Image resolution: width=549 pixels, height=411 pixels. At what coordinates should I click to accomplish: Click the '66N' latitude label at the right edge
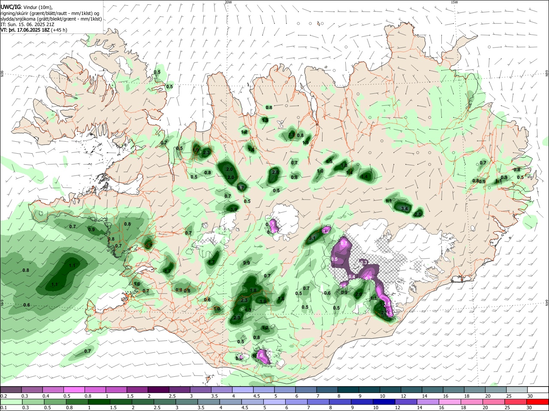pyautogui.click(x=547, y=74)
